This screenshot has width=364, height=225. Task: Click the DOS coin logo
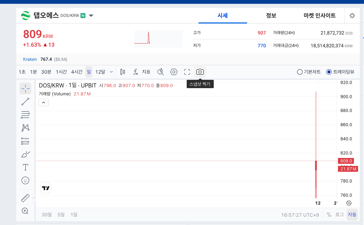[26, 16]
